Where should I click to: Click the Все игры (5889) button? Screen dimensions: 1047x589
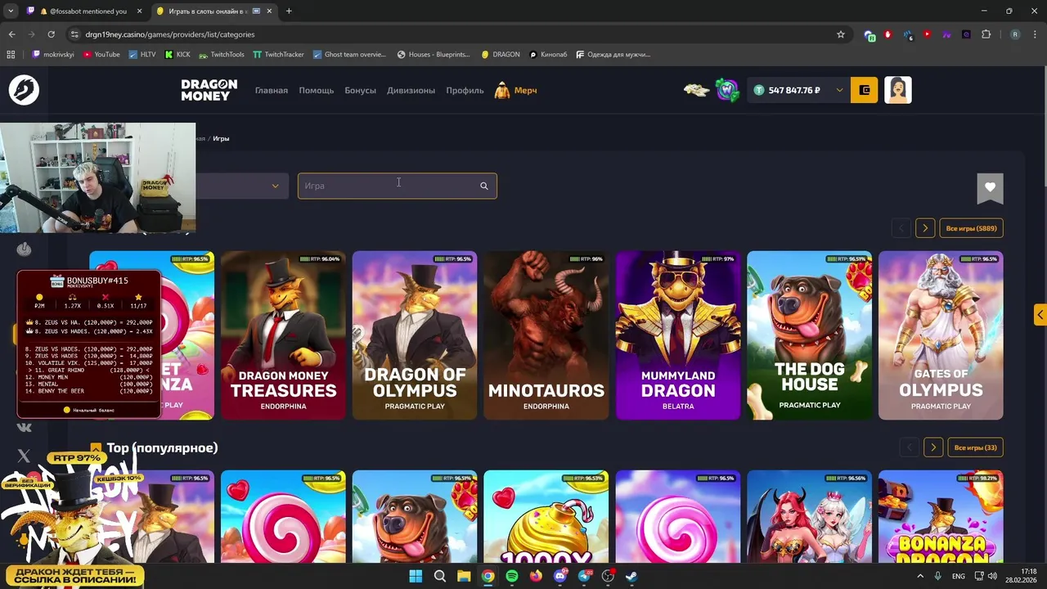click(971, 228)
